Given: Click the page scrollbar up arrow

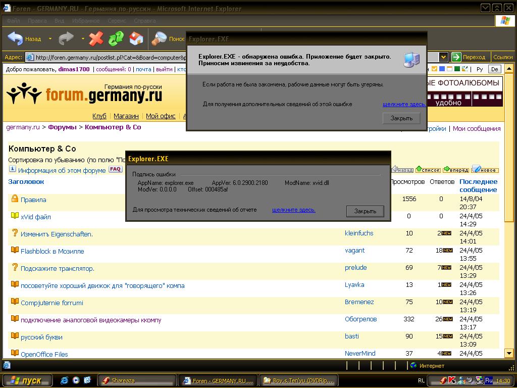Looking at the screenshot, I should (509, 69).
